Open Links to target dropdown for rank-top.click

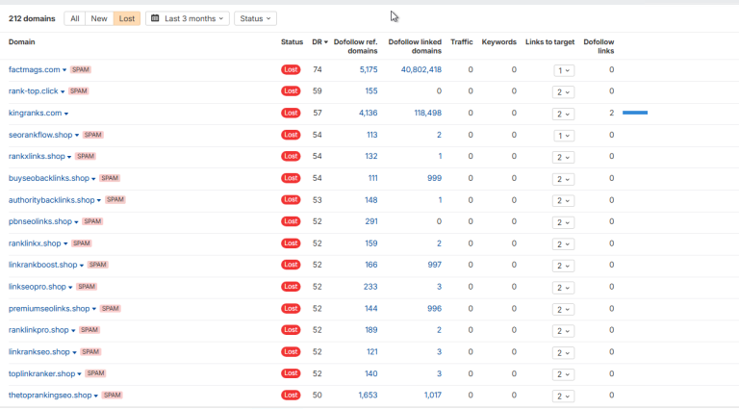click(x=563, y=91)
